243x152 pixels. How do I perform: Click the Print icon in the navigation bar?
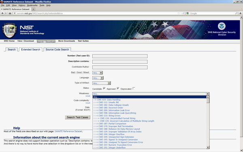[10, 13]
